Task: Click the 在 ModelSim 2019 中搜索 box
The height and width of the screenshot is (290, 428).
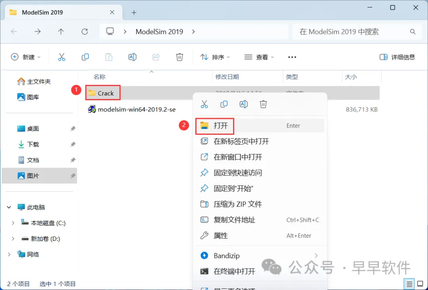Action: point(357,32)
